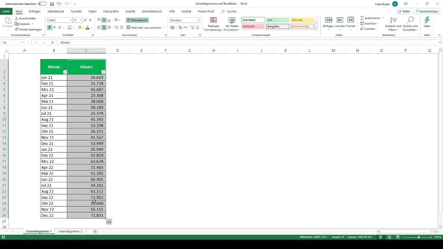Open the Calibri font name dropdown
This screenshot has width=443, height=249.
point(71,20)
